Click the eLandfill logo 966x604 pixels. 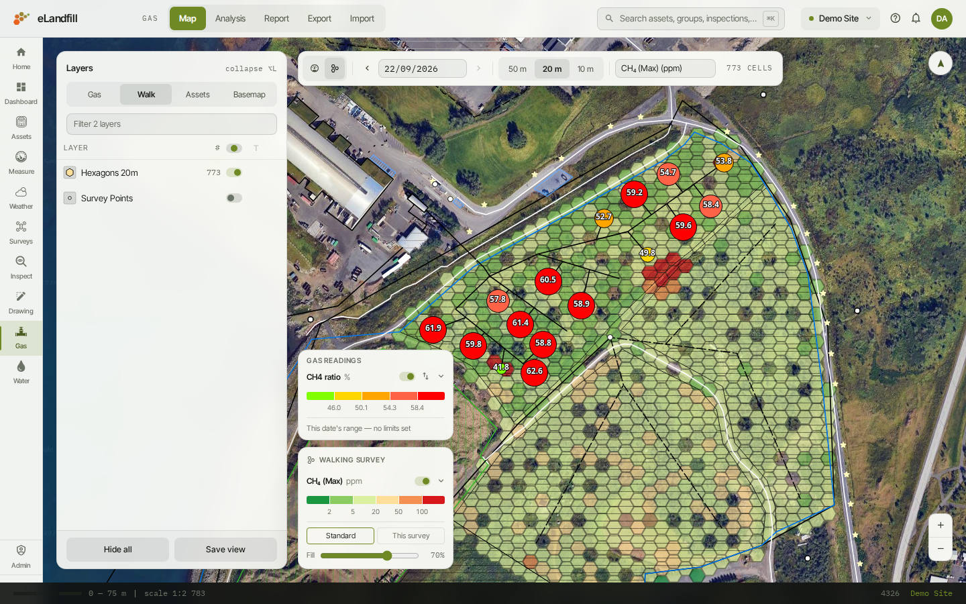pyautogui.click(x=45, y=18)
